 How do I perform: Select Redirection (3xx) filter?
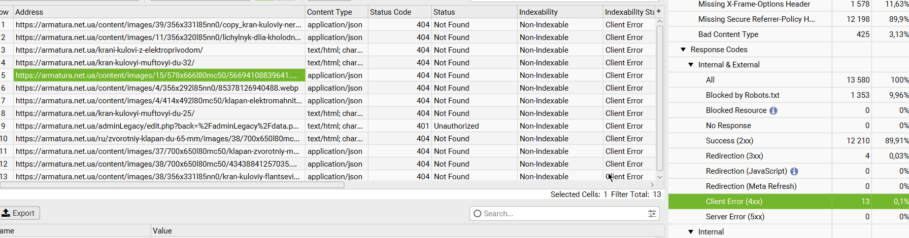[734, 156]
